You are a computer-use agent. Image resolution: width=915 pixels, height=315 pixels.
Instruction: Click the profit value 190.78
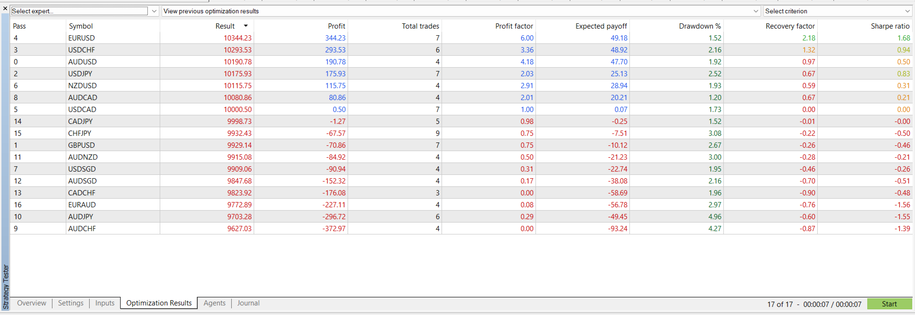click(335, 62)
